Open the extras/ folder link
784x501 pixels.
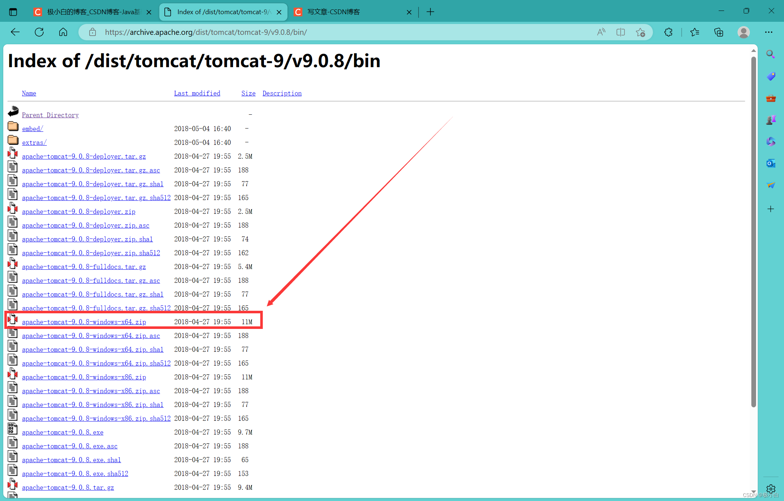click(x=34, y=143)
